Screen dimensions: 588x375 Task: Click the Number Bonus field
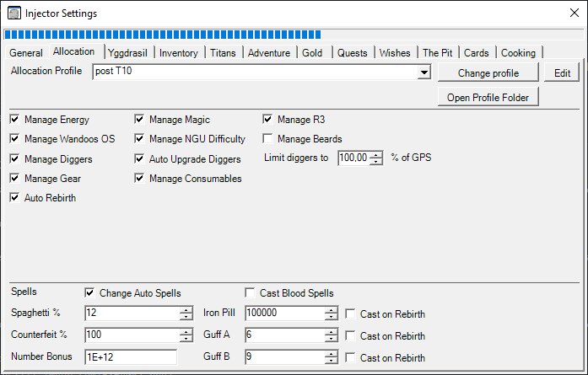click(x=131, y=357)
